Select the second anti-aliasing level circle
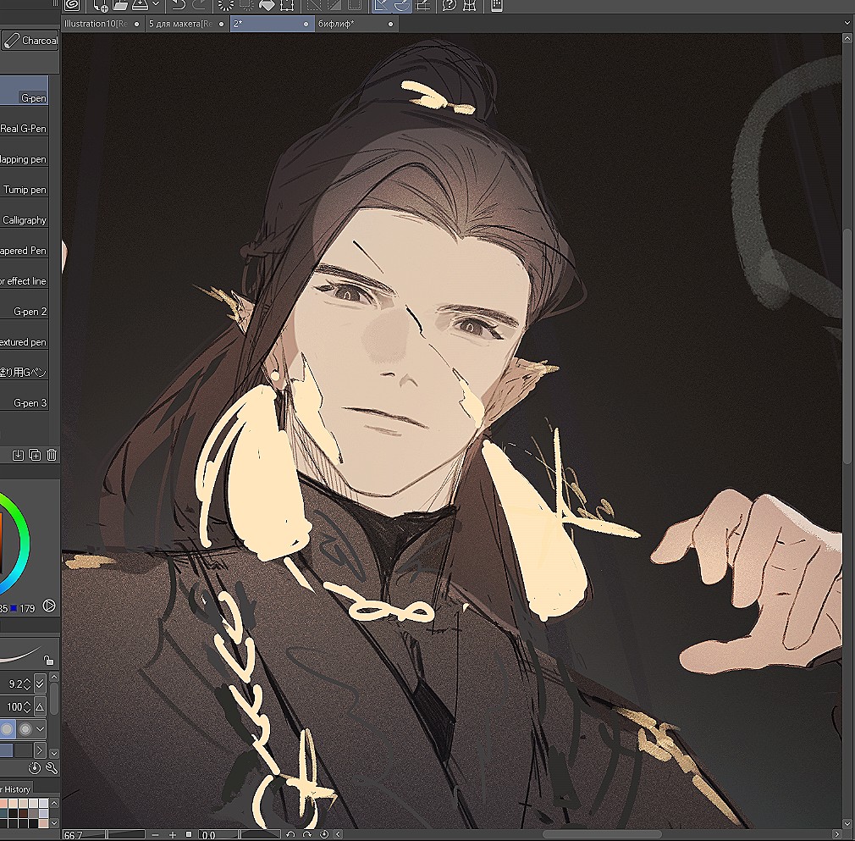The height and width of the screenshot is (841, 855). click(26, 728)
